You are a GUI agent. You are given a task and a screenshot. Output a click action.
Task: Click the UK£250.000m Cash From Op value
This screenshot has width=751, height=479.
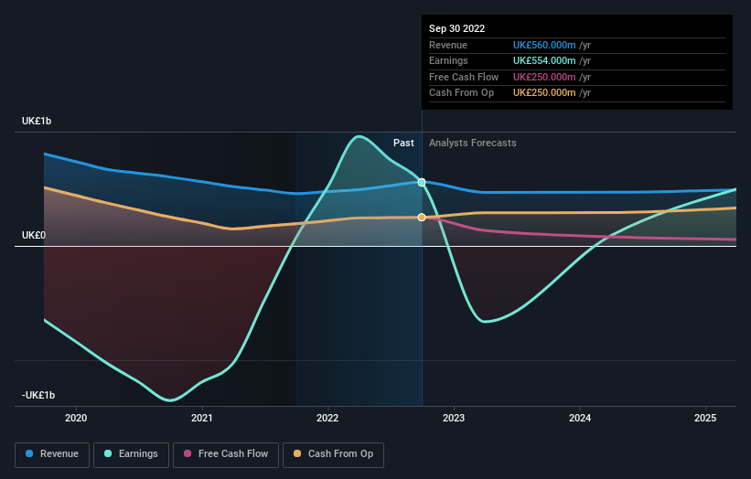click(544, 93)
